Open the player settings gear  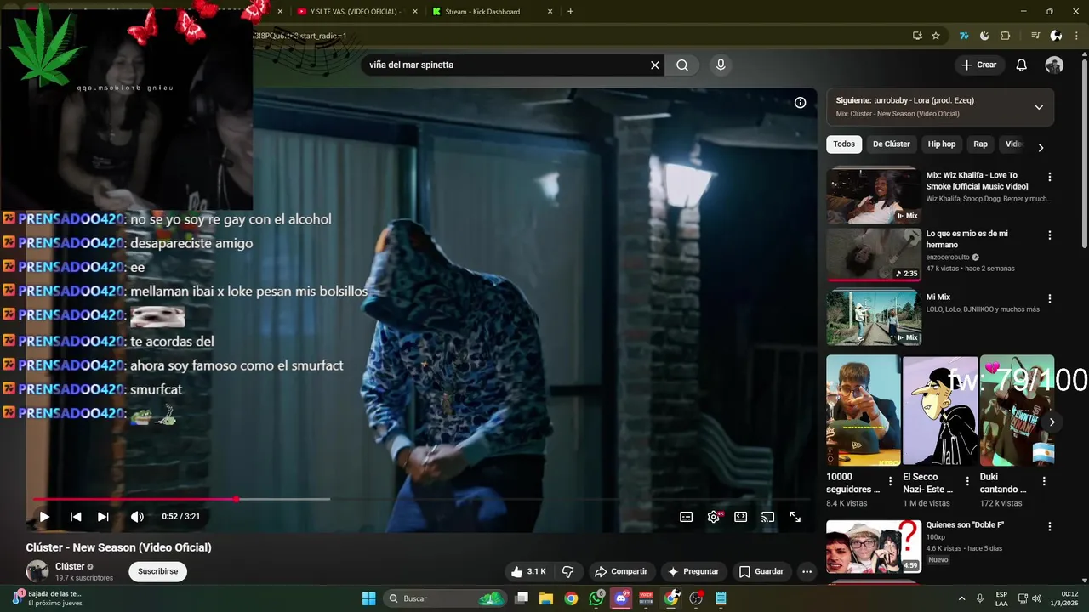(714, 516)
